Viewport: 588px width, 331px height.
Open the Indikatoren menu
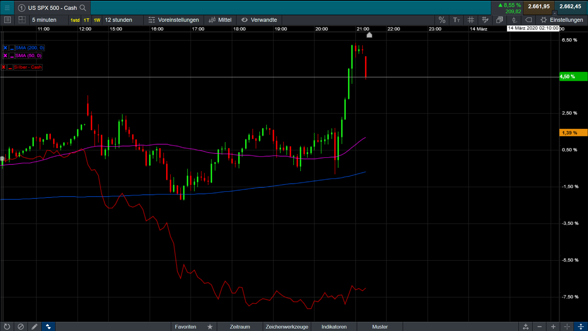point(334,327)
